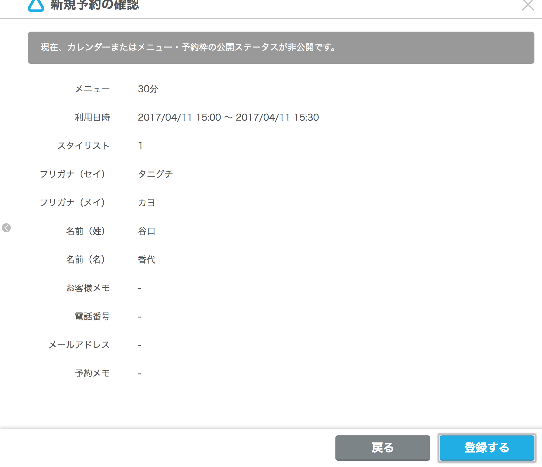Click the gray unpublished status notice banner

click(x=281, y=48)
